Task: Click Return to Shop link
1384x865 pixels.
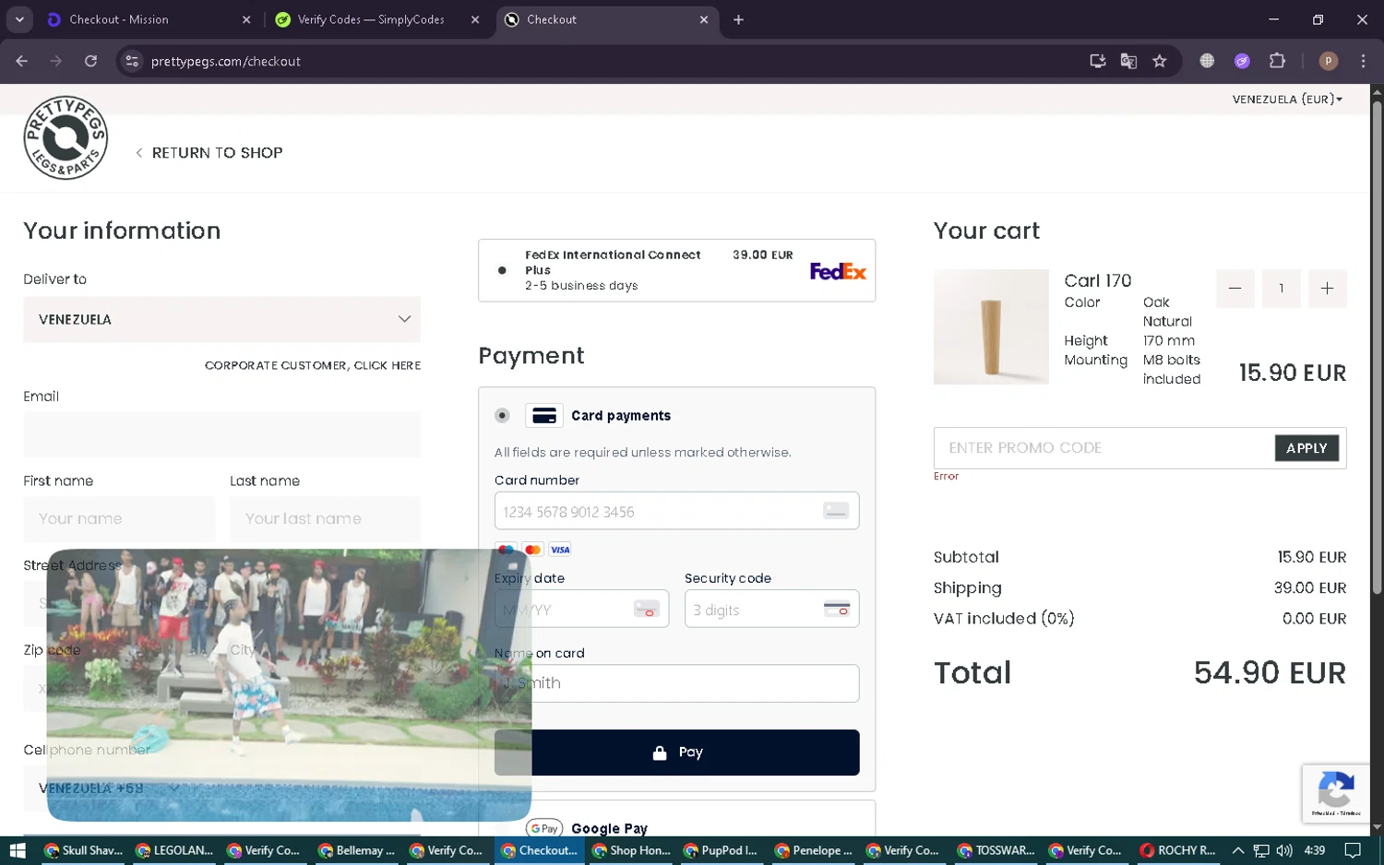Action: [x=209, y=153]
